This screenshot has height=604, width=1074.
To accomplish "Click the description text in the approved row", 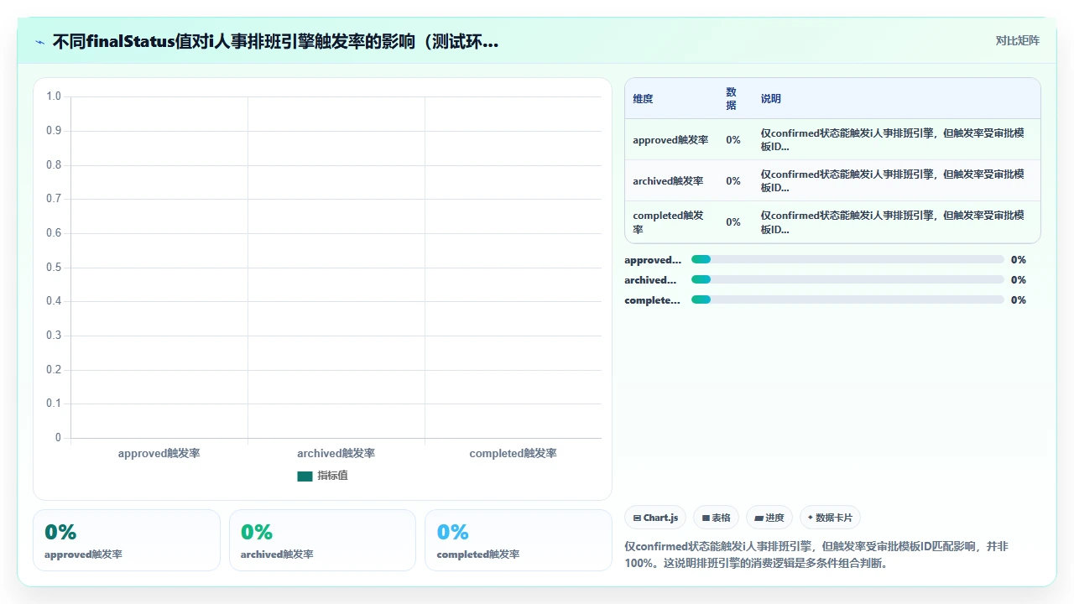I will (x=892, y=140).
